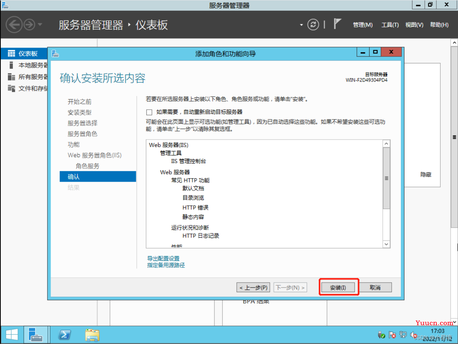The image size is (458, 344).
Task: Click the 安装(I) button
Action: coord(338,288)
